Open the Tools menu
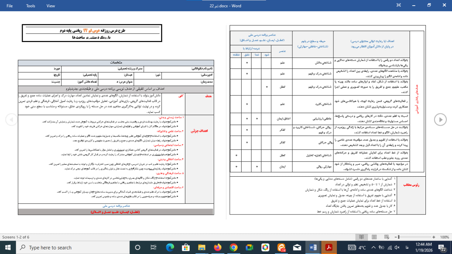Image resolution: width=452 pixels, height=254 pixels. (x=31, y=6)
